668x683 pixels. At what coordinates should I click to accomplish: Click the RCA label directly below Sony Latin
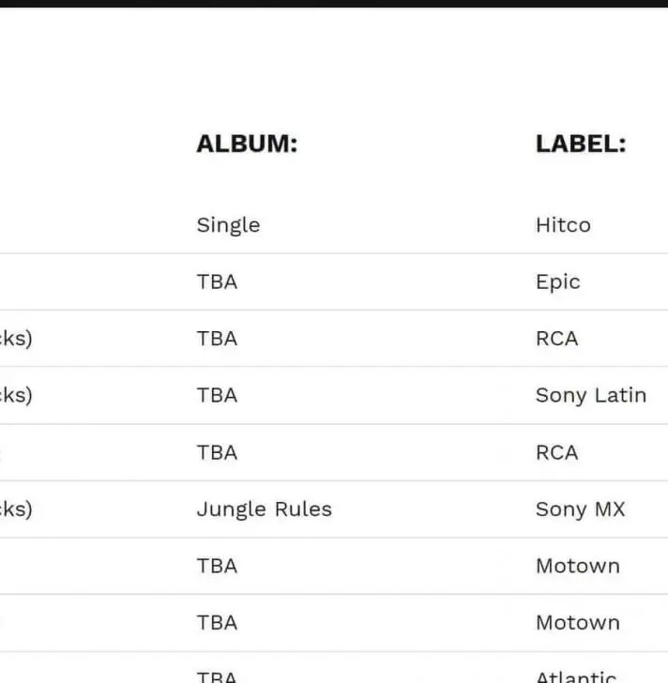pyautogui.click(x=556, y=452)
